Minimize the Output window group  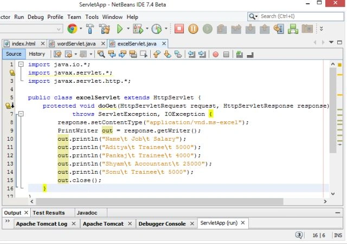point(337,213)
